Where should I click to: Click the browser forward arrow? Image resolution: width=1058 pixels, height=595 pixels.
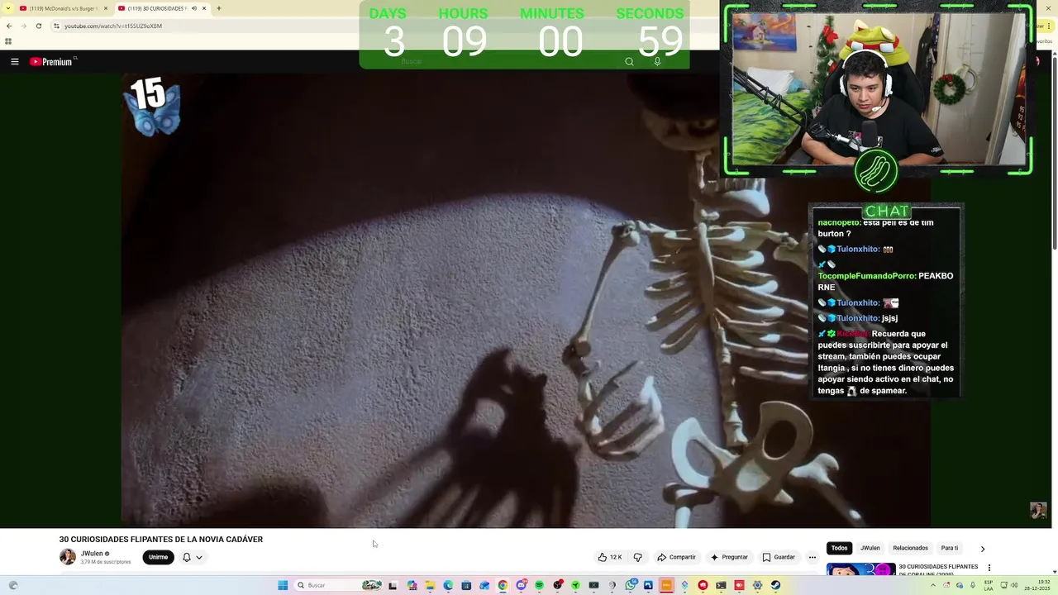coord(23,26)
